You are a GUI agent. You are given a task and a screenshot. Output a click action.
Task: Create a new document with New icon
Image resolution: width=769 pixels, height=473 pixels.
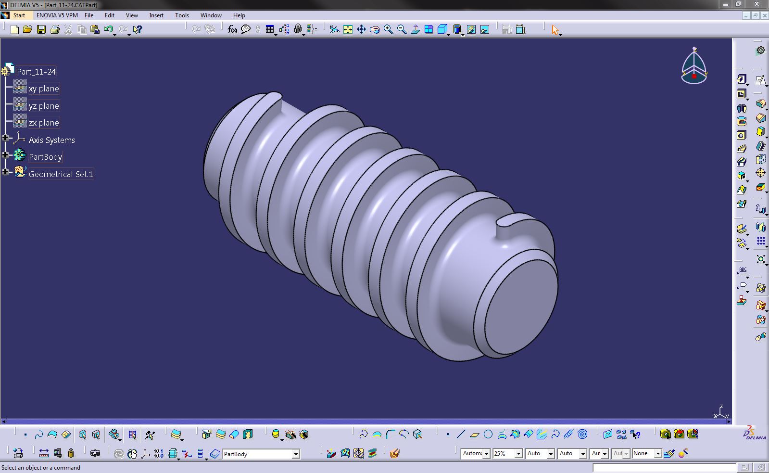pos(14,29)
